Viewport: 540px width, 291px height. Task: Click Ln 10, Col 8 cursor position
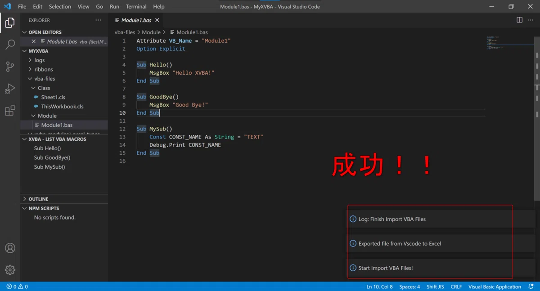pyautogui.click(x=379, y=287)
